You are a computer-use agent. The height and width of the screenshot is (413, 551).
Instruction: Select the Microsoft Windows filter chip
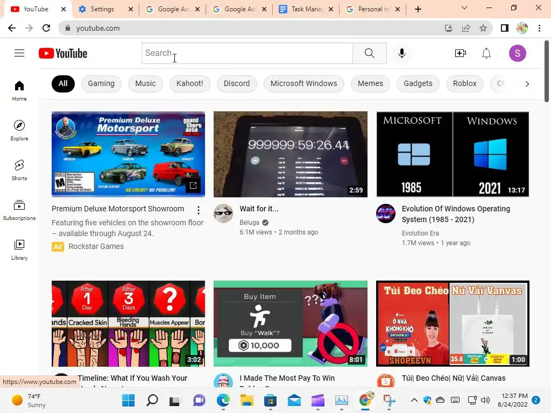(304, 83)
